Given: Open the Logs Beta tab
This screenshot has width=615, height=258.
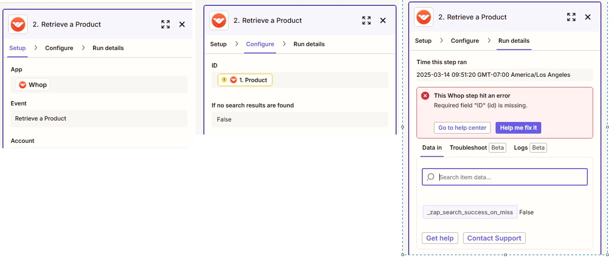Looking at the screenshot, I should click(530, 147).
